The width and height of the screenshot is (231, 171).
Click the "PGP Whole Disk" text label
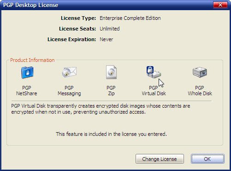(200, 91)
